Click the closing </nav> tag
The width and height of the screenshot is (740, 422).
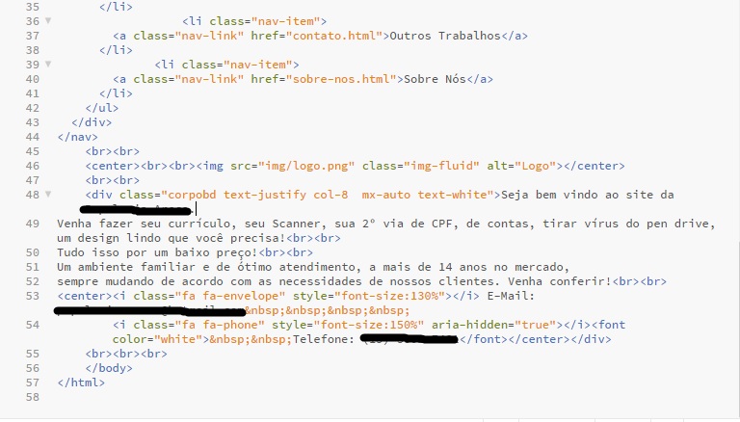(77, 137)
